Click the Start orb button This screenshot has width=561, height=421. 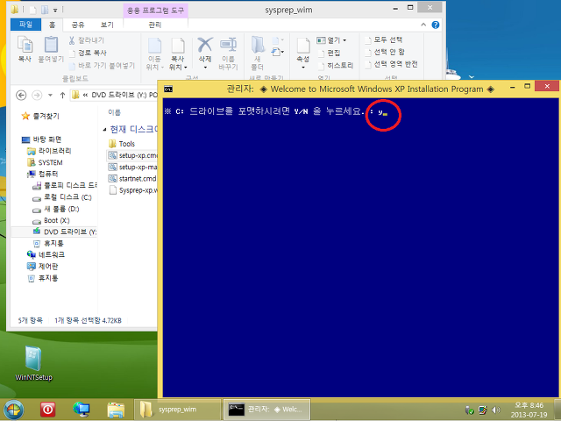(13, 410)
